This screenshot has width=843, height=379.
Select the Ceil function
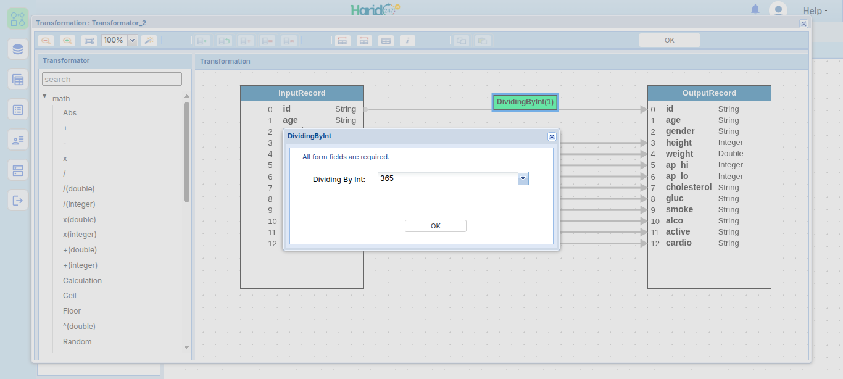pos(70,296)
